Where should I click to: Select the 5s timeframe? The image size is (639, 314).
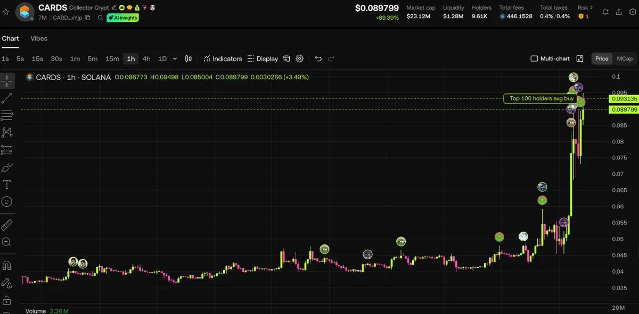(x=20, y=58)
